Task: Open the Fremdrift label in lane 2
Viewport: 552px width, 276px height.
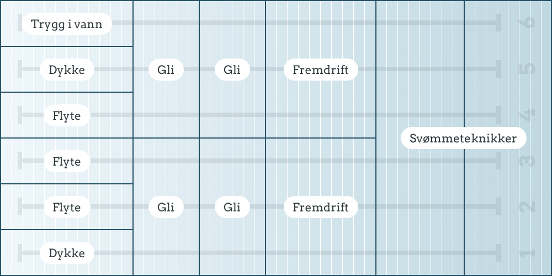Action: click(321, 207)
